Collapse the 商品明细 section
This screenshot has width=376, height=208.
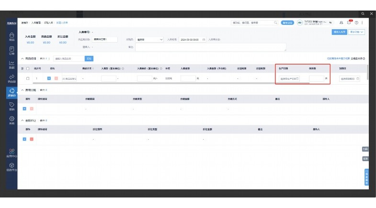[x=23, y=59]
